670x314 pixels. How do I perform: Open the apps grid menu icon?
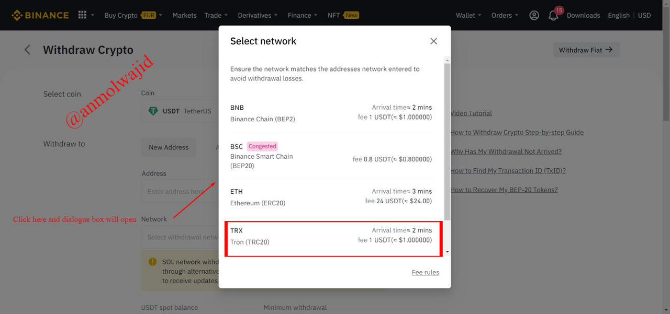(x=82, y=15)
